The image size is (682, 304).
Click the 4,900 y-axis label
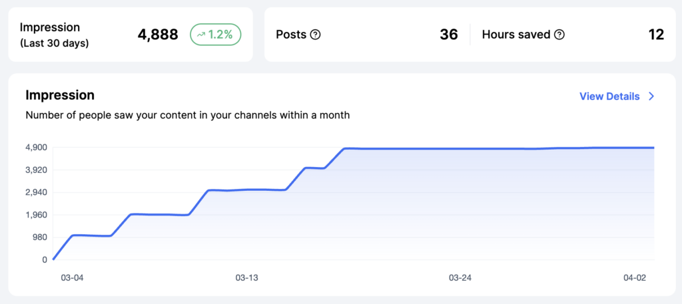point(36,147)
